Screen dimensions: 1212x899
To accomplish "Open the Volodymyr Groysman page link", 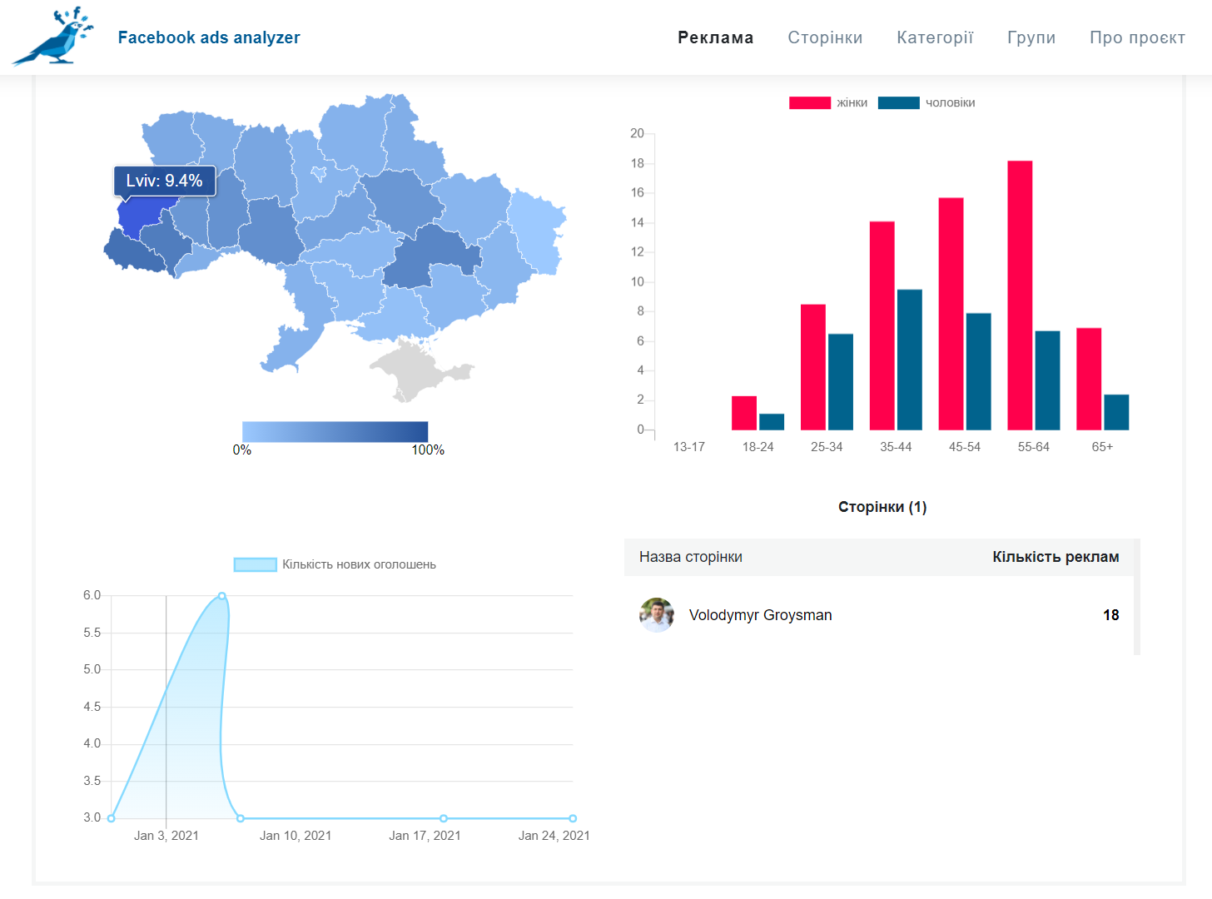I will [760, 615].
